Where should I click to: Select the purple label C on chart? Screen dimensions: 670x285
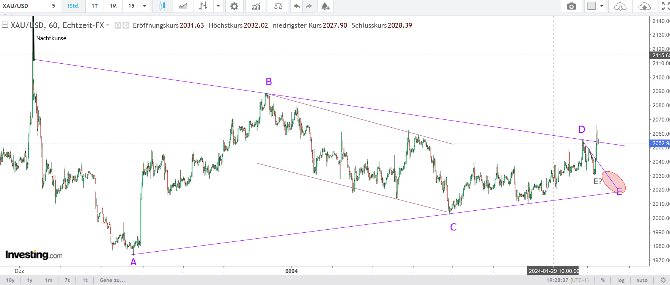453,227
